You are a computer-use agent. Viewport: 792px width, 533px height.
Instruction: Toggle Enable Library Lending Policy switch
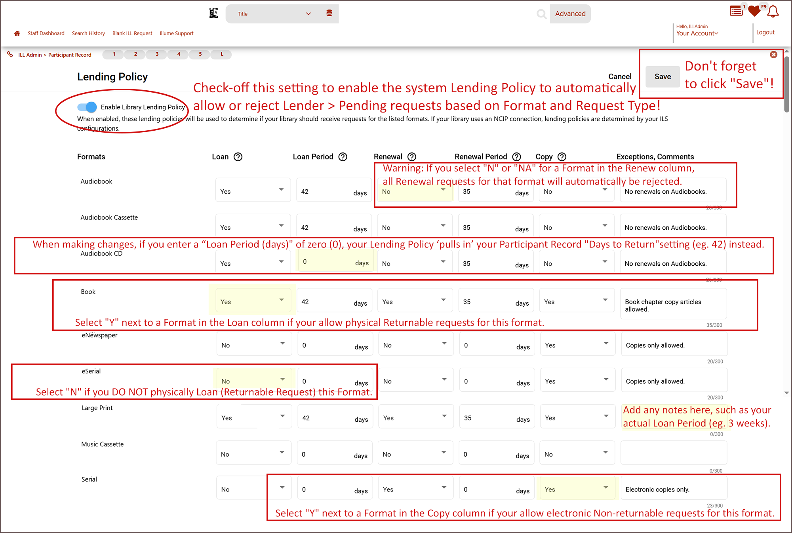pos(87,107)
